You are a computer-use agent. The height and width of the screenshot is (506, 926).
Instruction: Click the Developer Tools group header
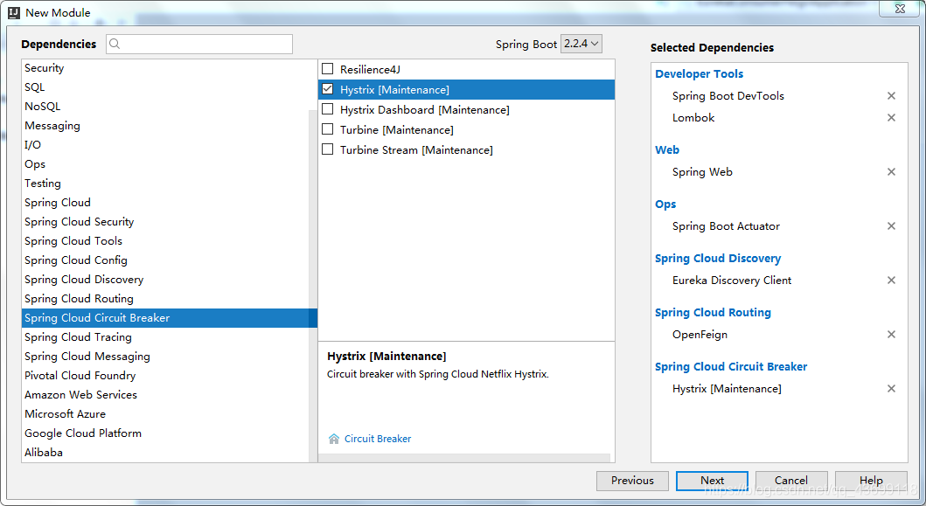click(700, 73)
